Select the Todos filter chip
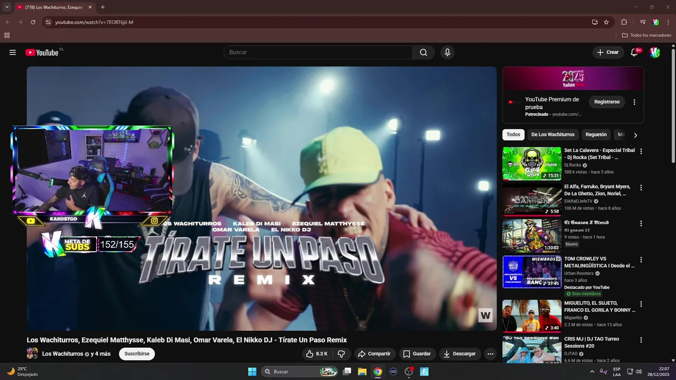The height and width of the screenshot is (380, 676). click(513, 135)
